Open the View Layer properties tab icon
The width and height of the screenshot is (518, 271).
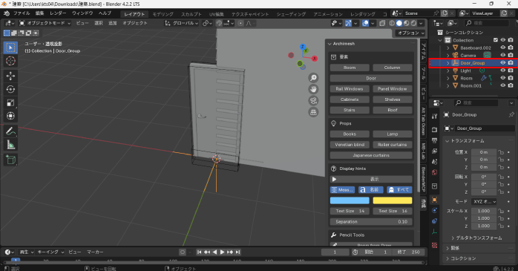point(434,151)
